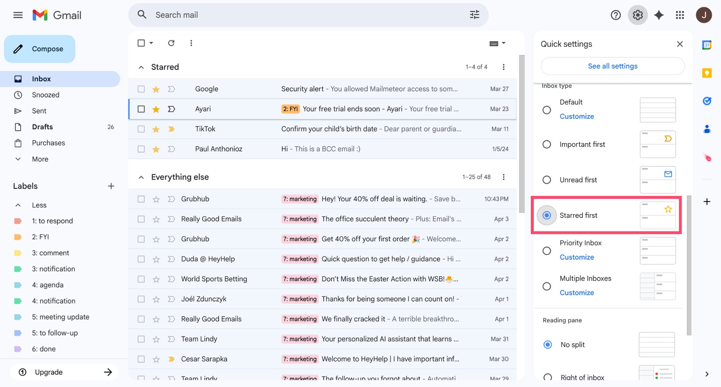Open Google Tasks side panel icon
The image size is (721, 387).
[x=707, y=101]
